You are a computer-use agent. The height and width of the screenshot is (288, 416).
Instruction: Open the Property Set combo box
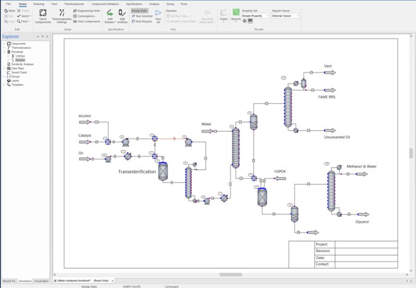pos(255,16)
